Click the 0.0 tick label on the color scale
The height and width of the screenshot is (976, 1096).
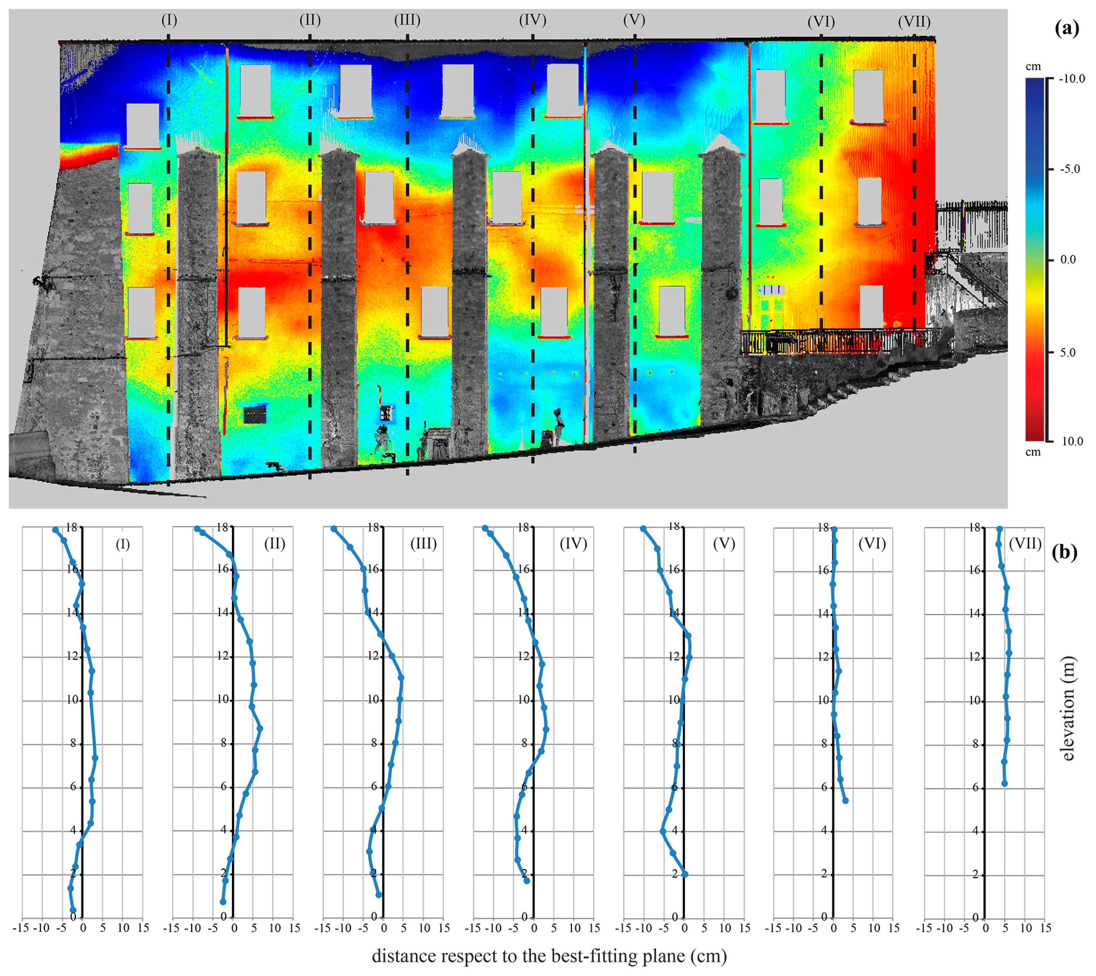click(1067, 260)
